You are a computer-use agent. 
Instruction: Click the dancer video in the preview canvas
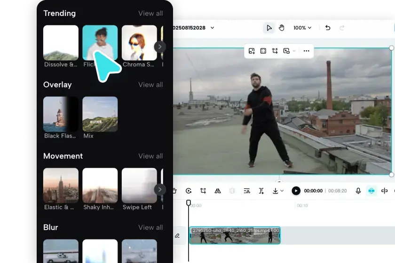click(x=282, y=111)
